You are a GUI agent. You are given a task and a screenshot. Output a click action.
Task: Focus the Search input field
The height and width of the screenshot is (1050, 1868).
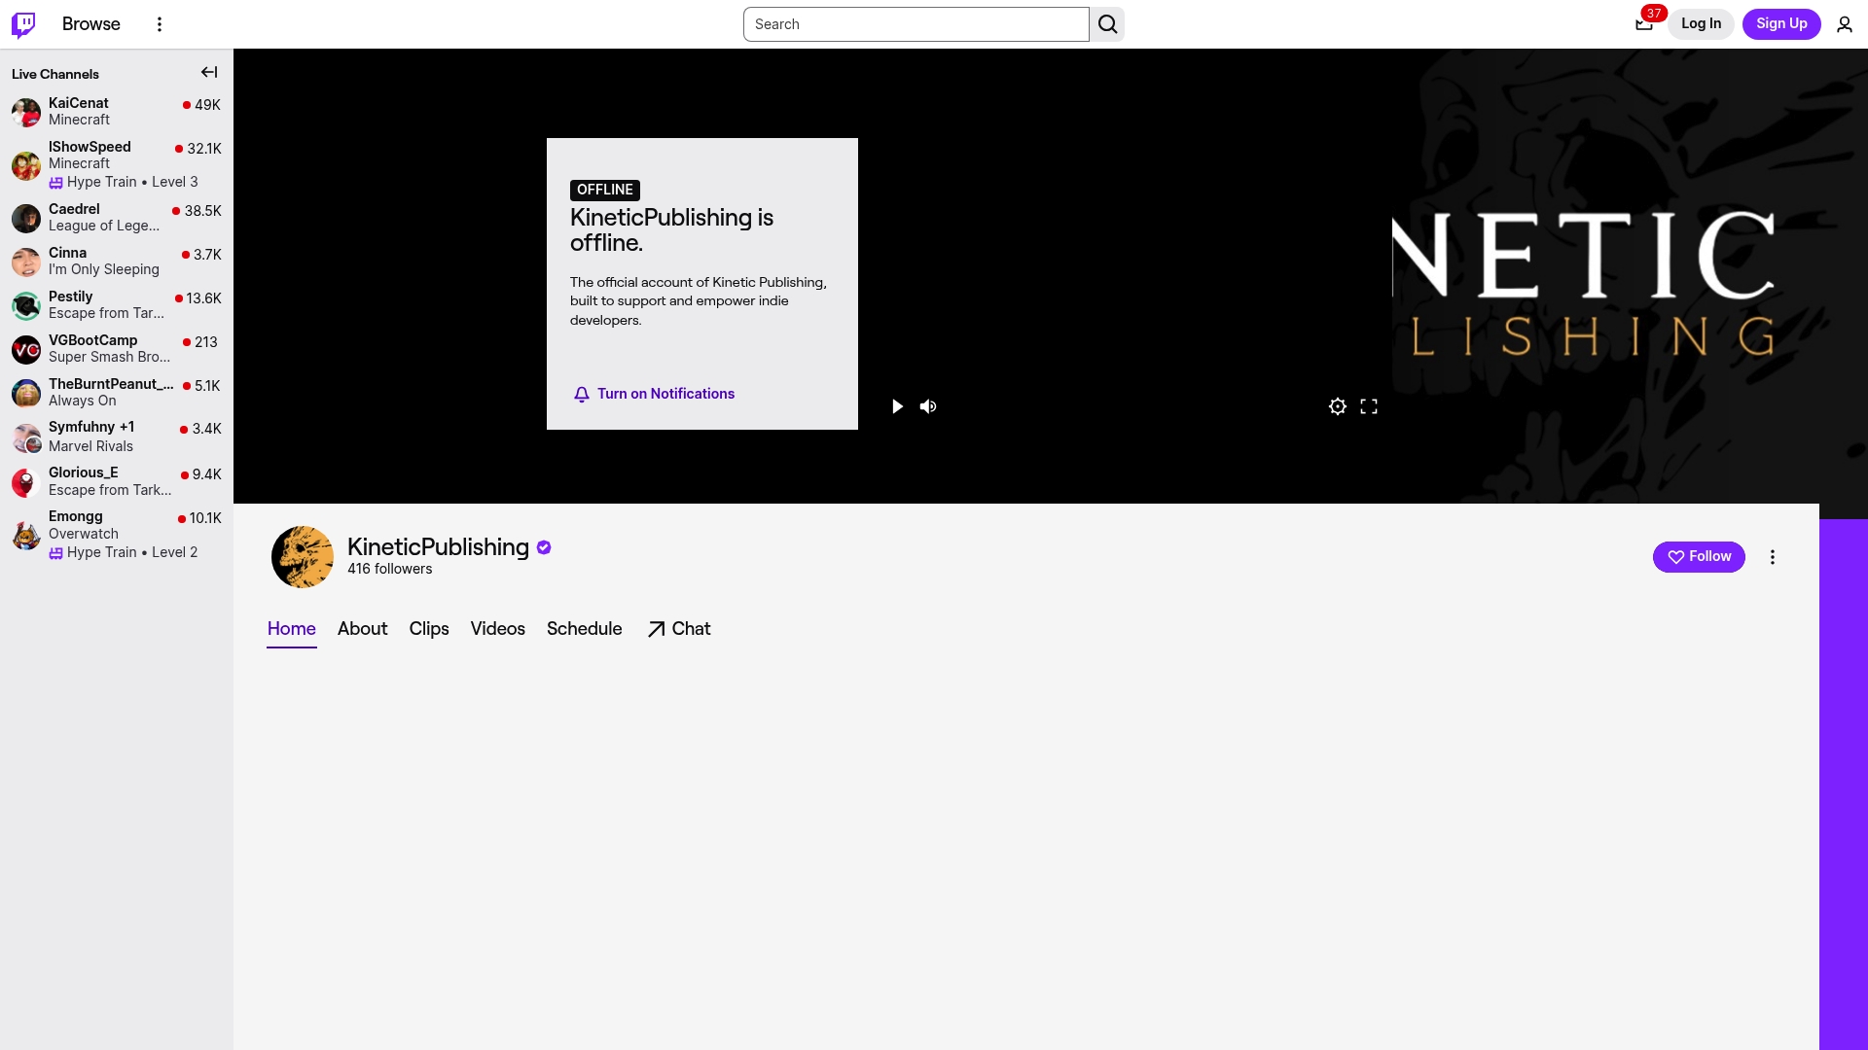(x=916, y=24)
